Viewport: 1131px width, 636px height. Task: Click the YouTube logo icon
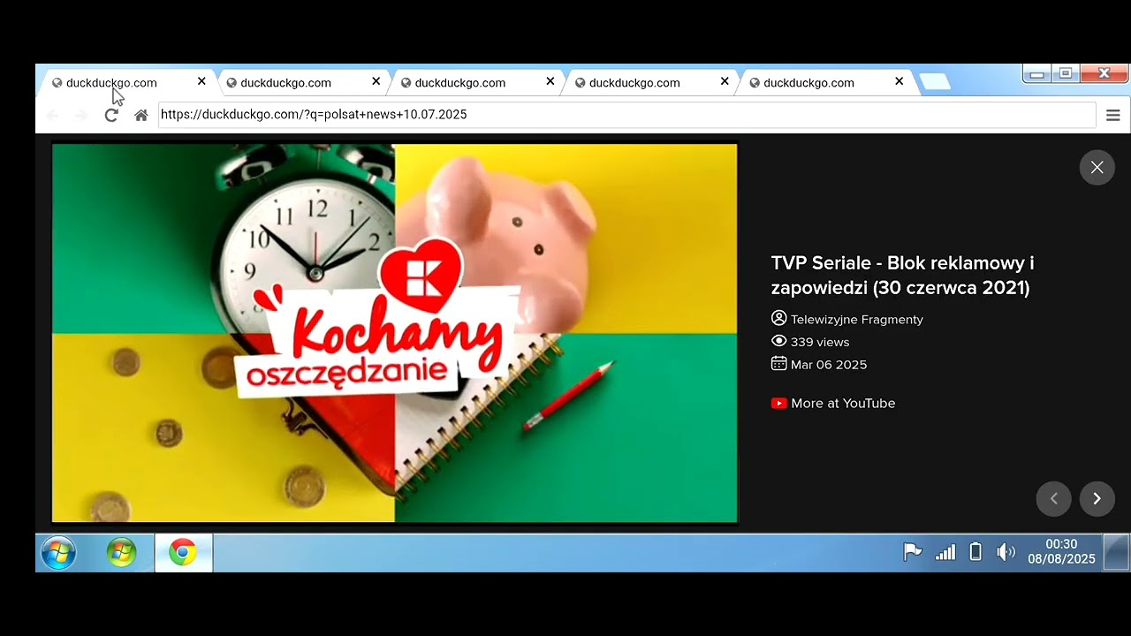tap(778, 404)
